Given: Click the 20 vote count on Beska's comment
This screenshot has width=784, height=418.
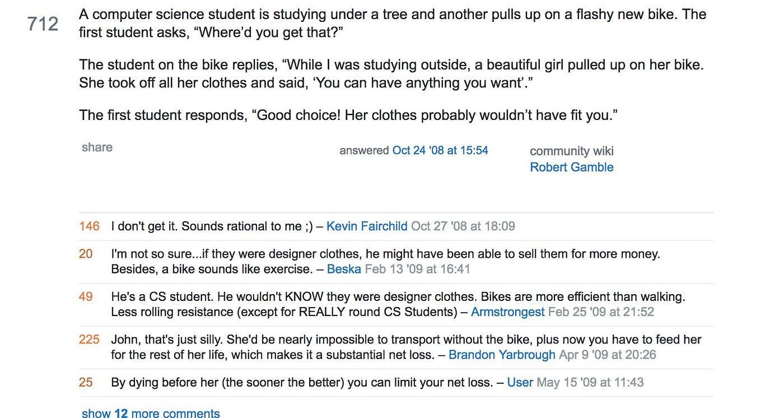Looking at the screenshot, I should pyautogui.click(x=86, y=254).
